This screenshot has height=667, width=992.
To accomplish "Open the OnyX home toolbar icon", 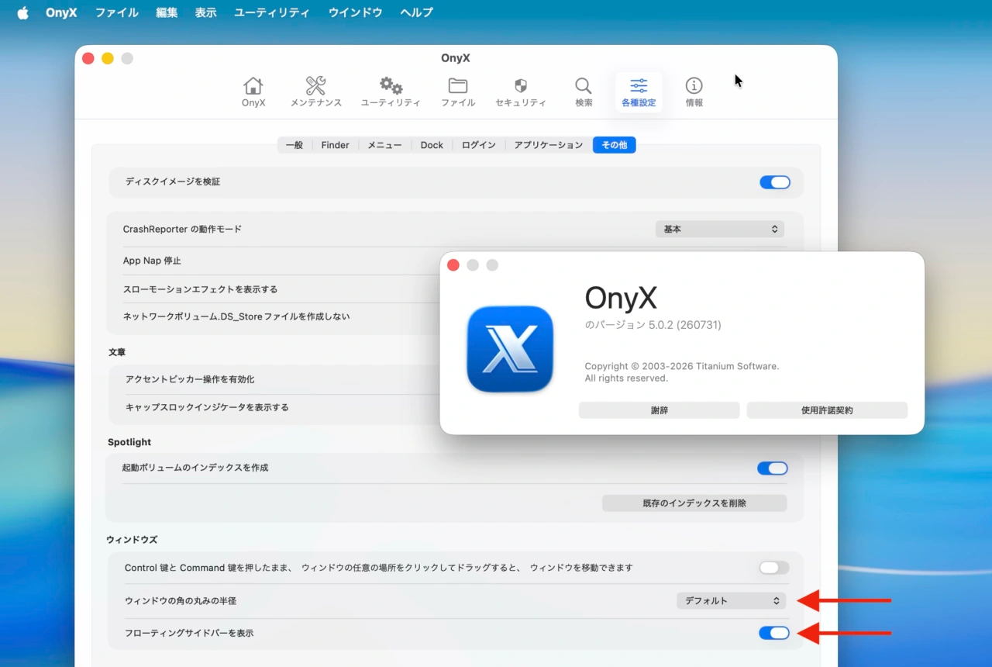I will click(x=253, y=92).
